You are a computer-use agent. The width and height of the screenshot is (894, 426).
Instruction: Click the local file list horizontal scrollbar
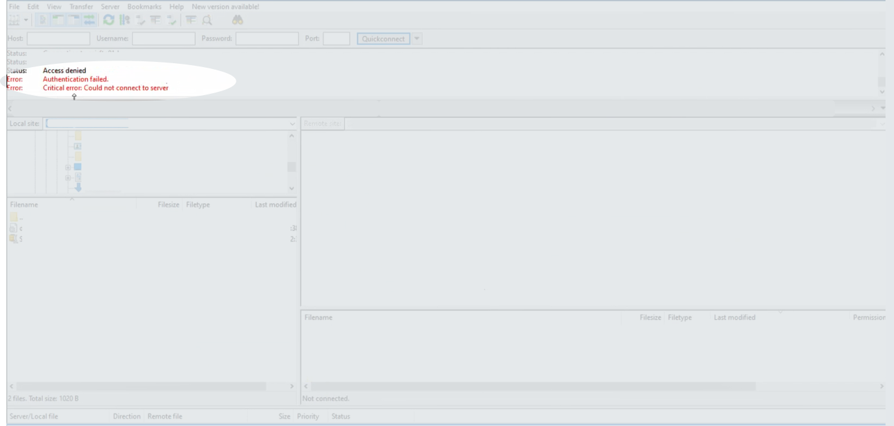pos(141,386)
